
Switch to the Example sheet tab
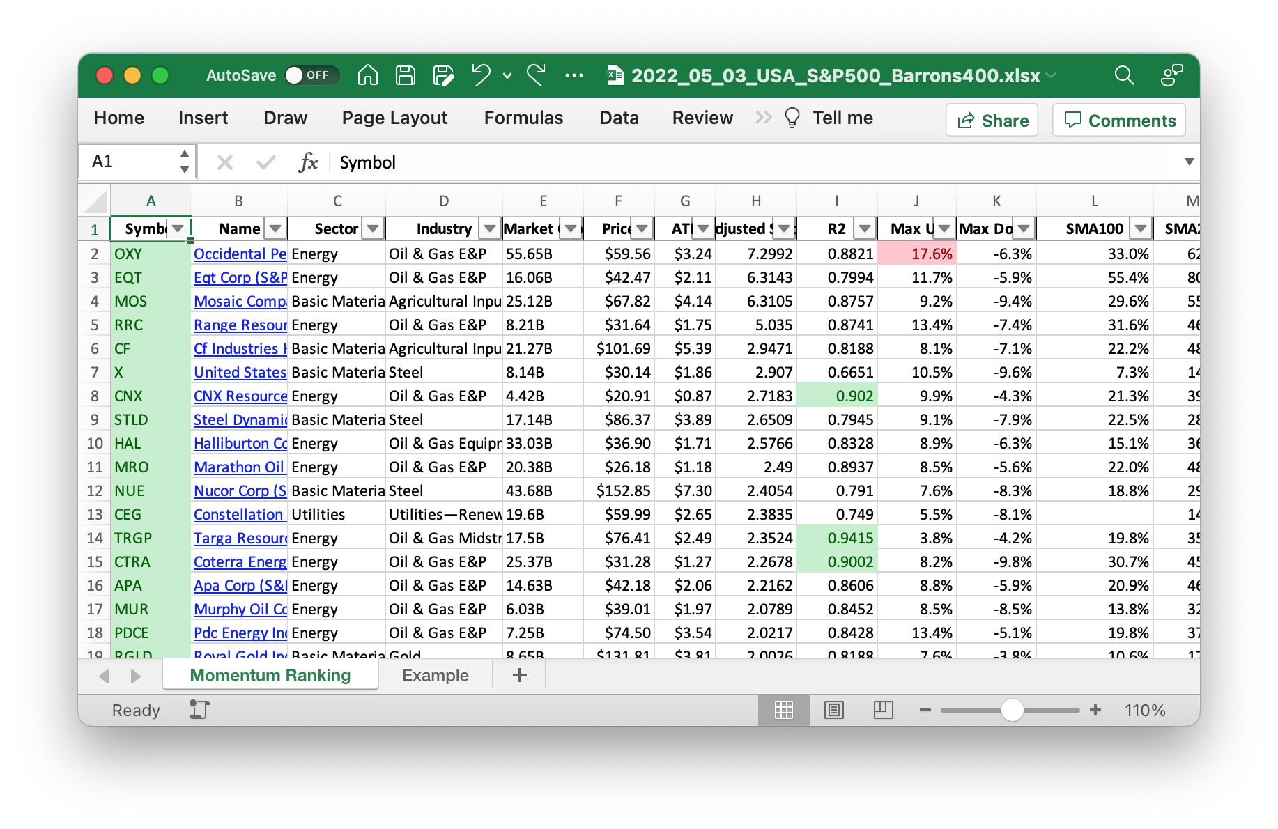(x=435, y=675)
